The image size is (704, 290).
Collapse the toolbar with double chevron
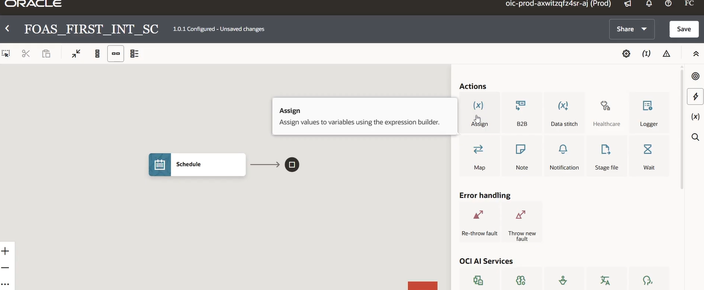(x=696, y=54)
